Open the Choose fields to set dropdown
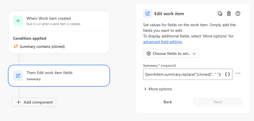254x121 pixels. coord(171,53)
